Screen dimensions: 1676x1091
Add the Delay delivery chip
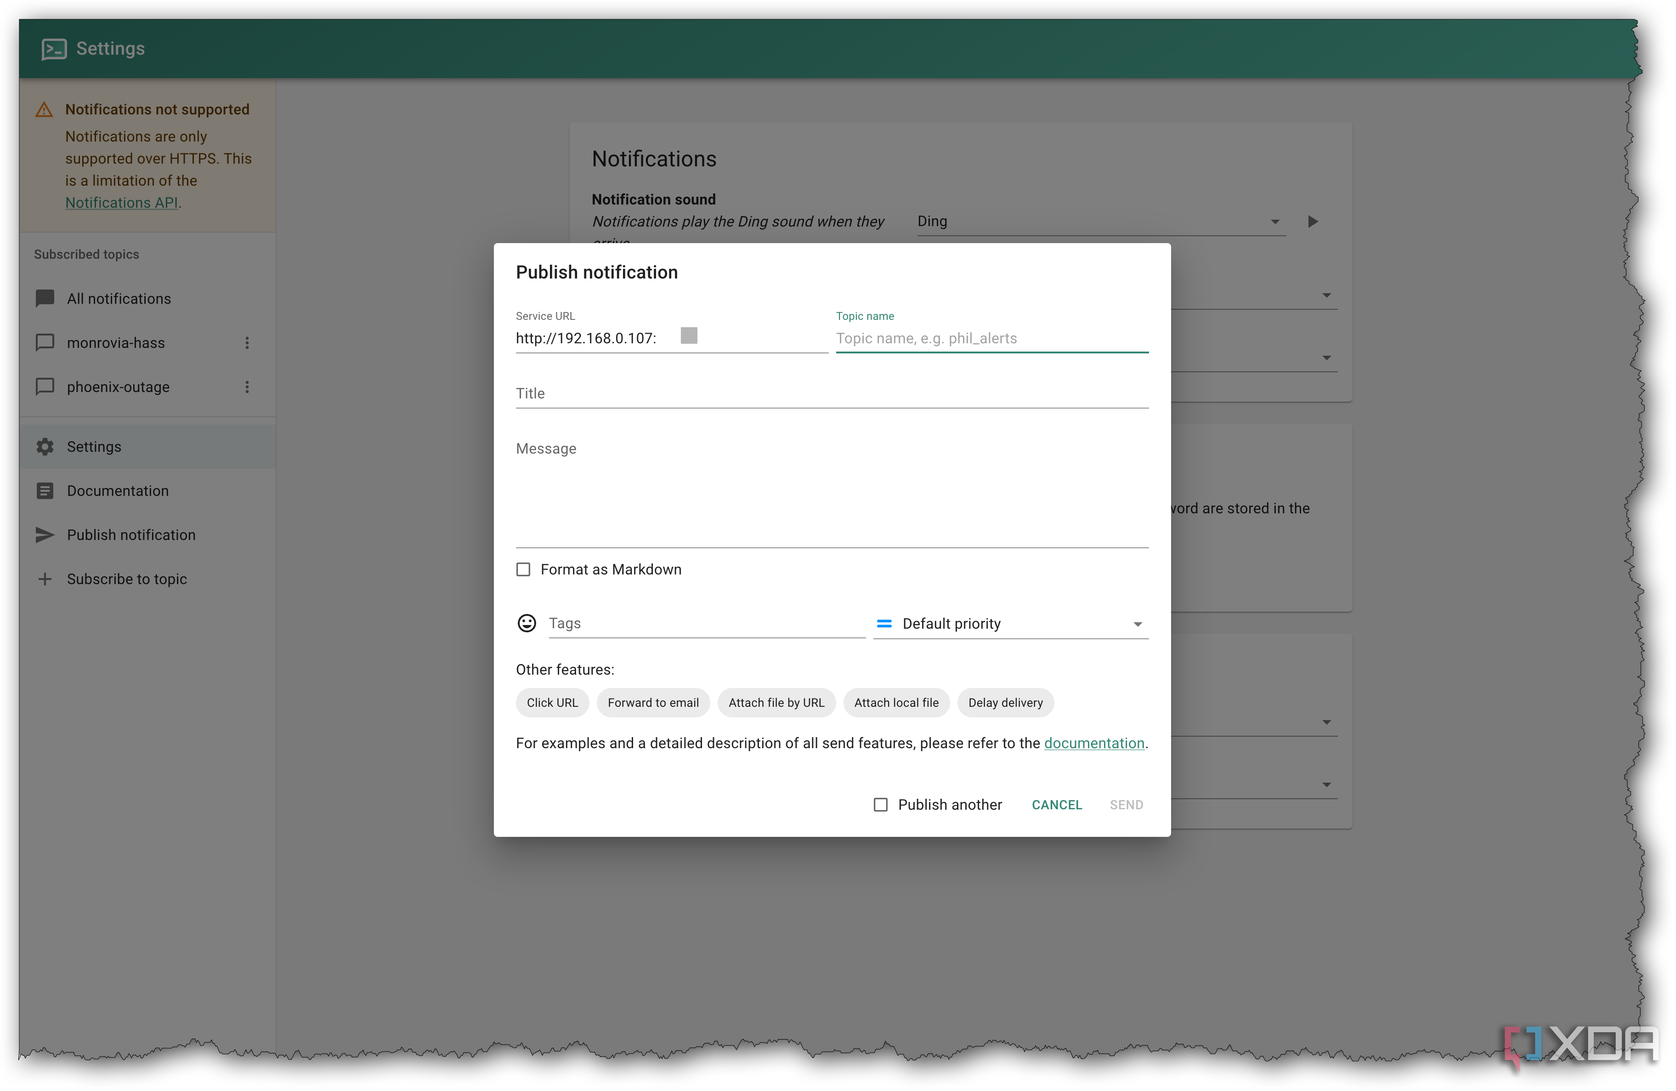click(1006, 703)
